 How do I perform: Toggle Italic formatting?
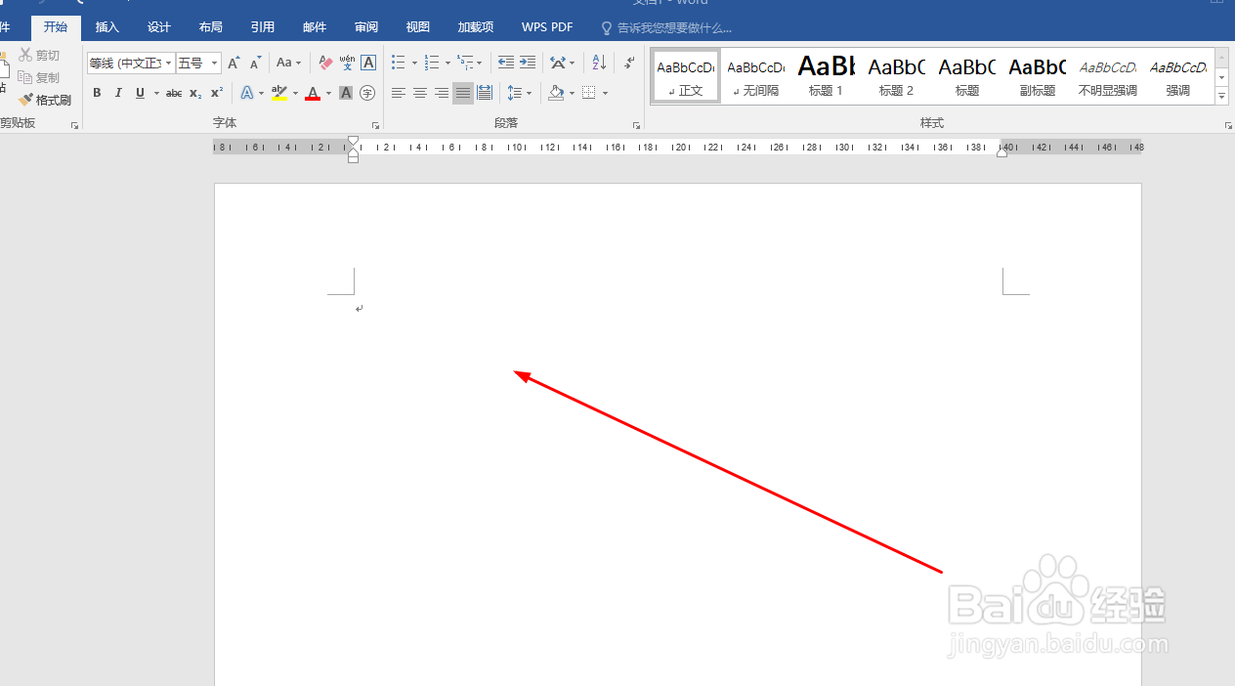(118, 93)
